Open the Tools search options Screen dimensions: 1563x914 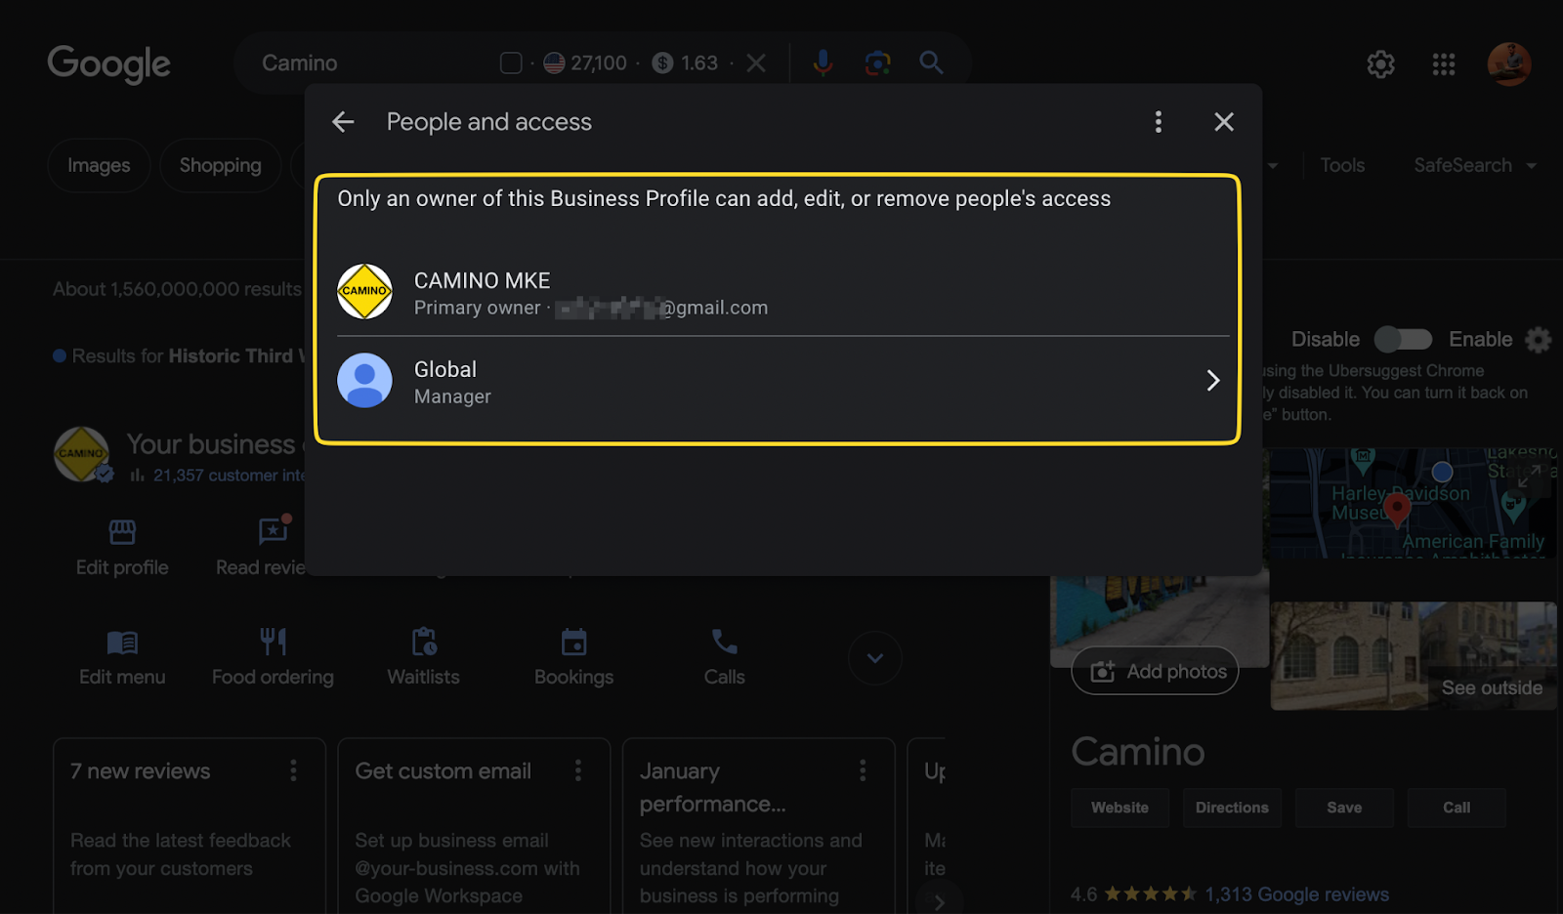coord(1342,166)
